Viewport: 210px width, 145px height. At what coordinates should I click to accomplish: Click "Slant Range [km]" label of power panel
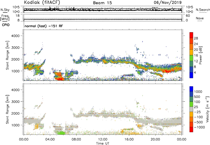pyautogui.click(x=7, y=55)
